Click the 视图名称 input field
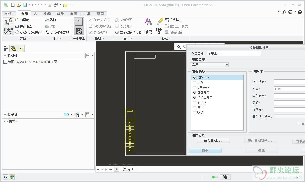Image resolution: width=305 pixels, height=182 pixels. pyautogui.click(x=234, y=53)
